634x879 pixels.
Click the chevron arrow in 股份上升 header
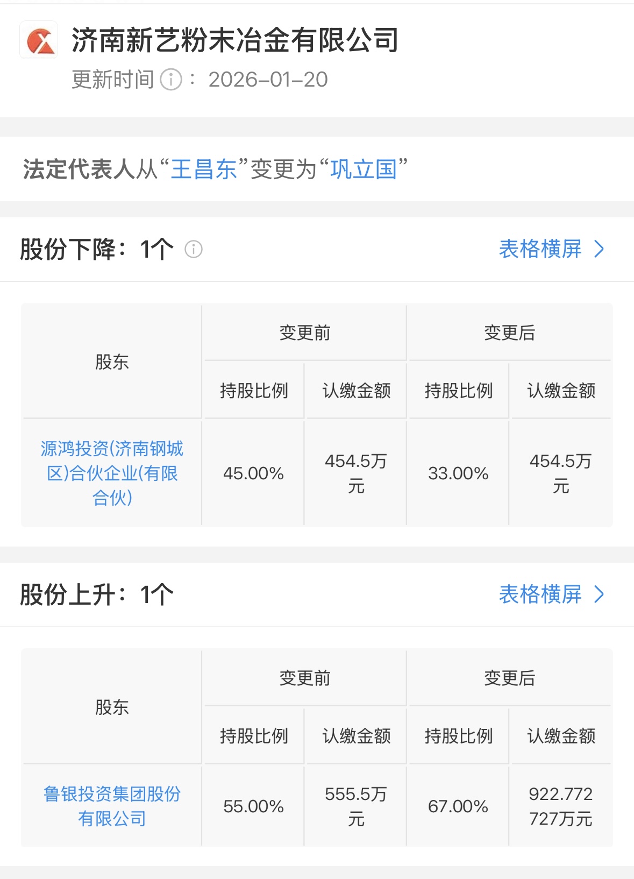click(599, 594)
